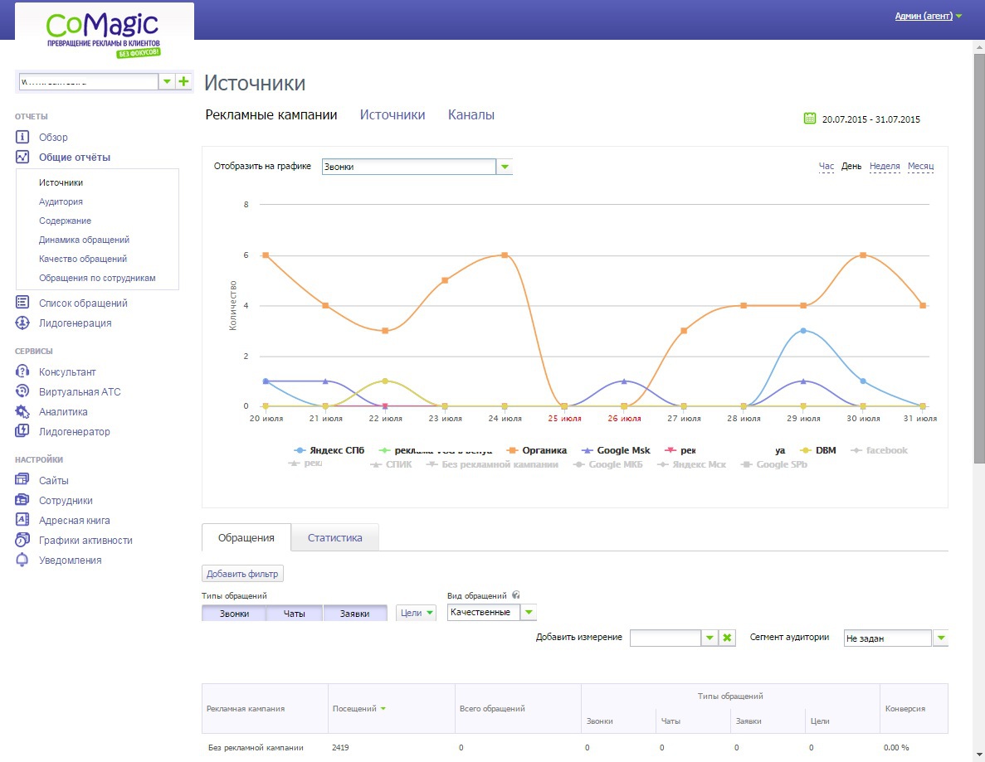Toggle the Чаты request type button
Screen dimensions: 985x762
(x=294, y=614)
